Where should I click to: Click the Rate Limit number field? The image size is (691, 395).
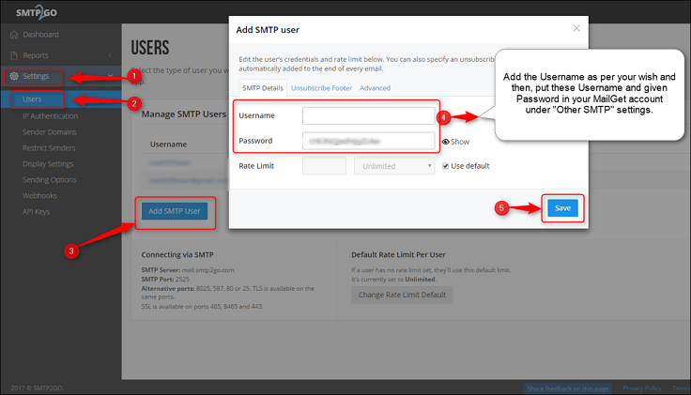(x=324, y=166)
